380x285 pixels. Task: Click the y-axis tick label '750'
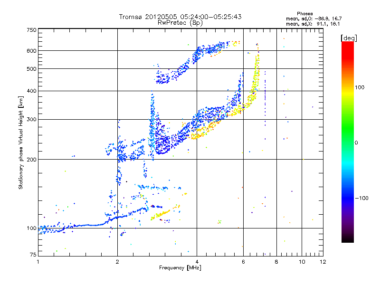click(x=32, y=30)
